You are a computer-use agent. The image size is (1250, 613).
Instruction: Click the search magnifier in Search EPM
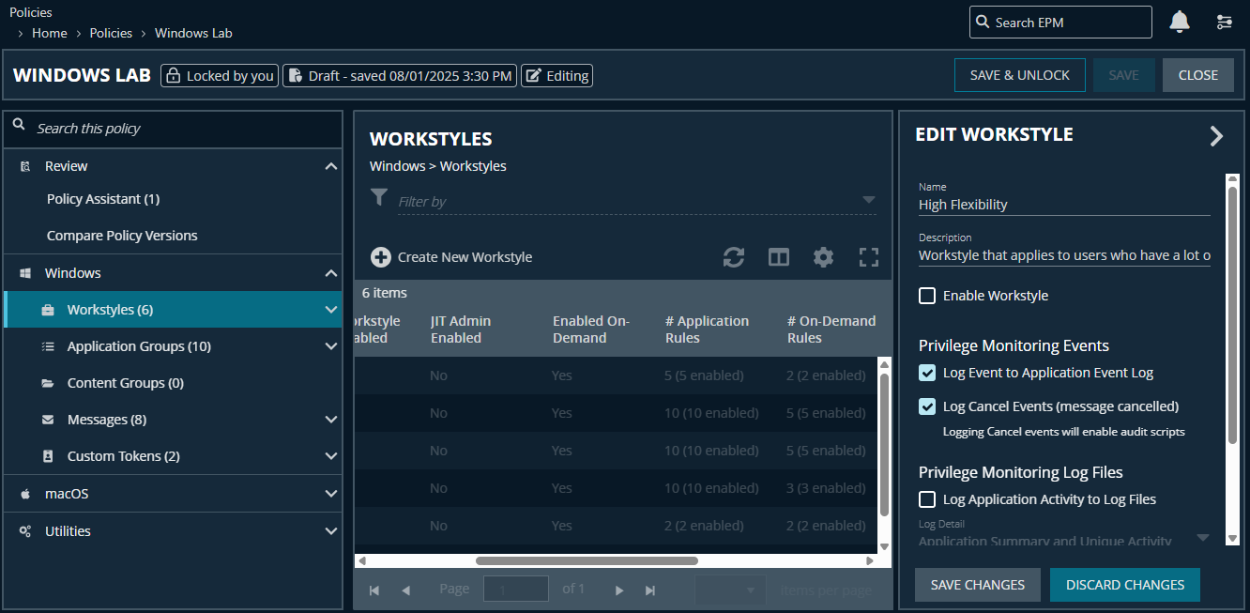(983, 22)
